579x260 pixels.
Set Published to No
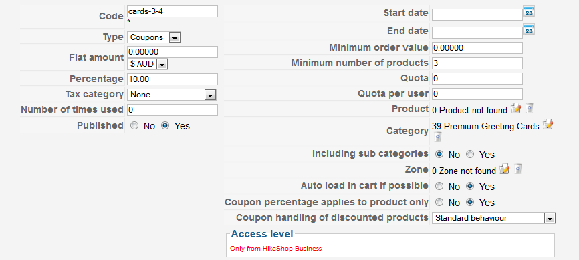click(x=134, y=126)
